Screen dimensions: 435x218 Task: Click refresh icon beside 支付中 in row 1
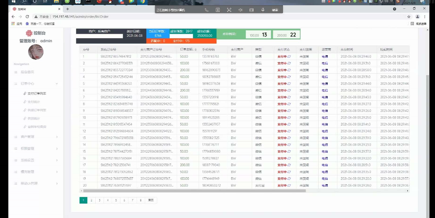[289, 57]
